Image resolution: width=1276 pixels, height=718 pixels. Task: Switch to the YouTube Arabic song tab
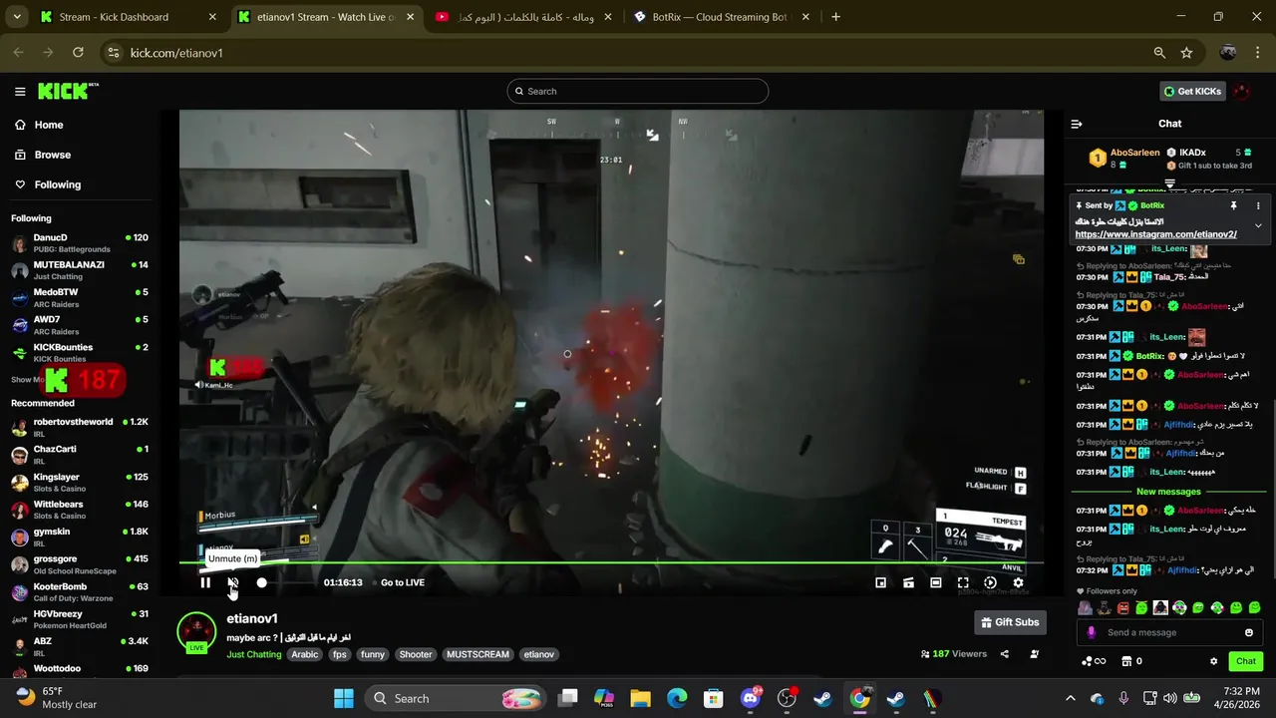[523, 17]
